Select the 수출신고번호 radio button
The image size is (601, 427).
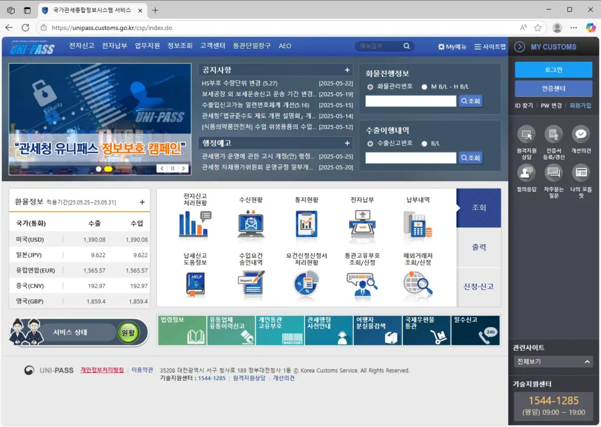point(370,144)
